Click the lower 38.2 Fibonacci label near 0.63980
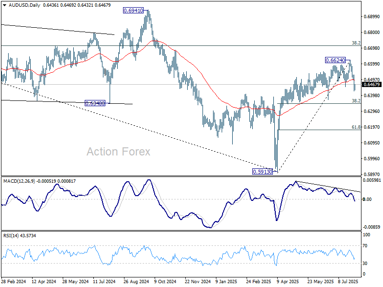This screenshot has height=287, width=383. pos(356,100)
